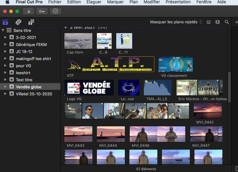
Task: Click the browser vertical scrollbar
Action: point(229,87)
